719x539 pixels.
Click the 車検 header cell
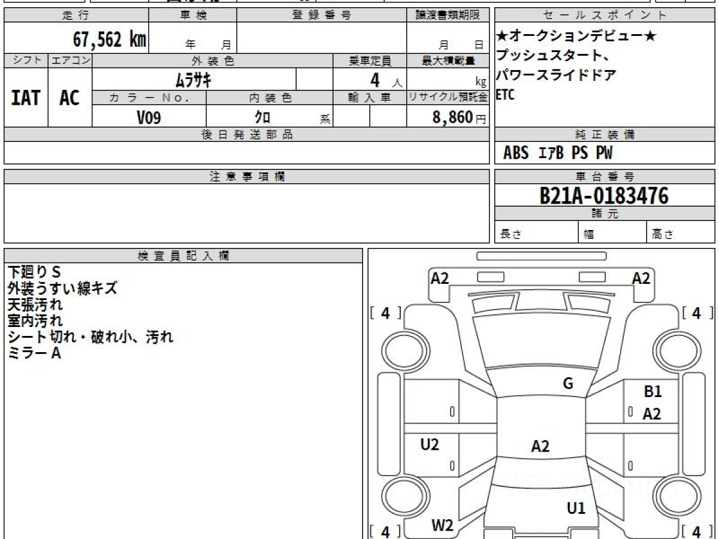[x=192, y=16]
